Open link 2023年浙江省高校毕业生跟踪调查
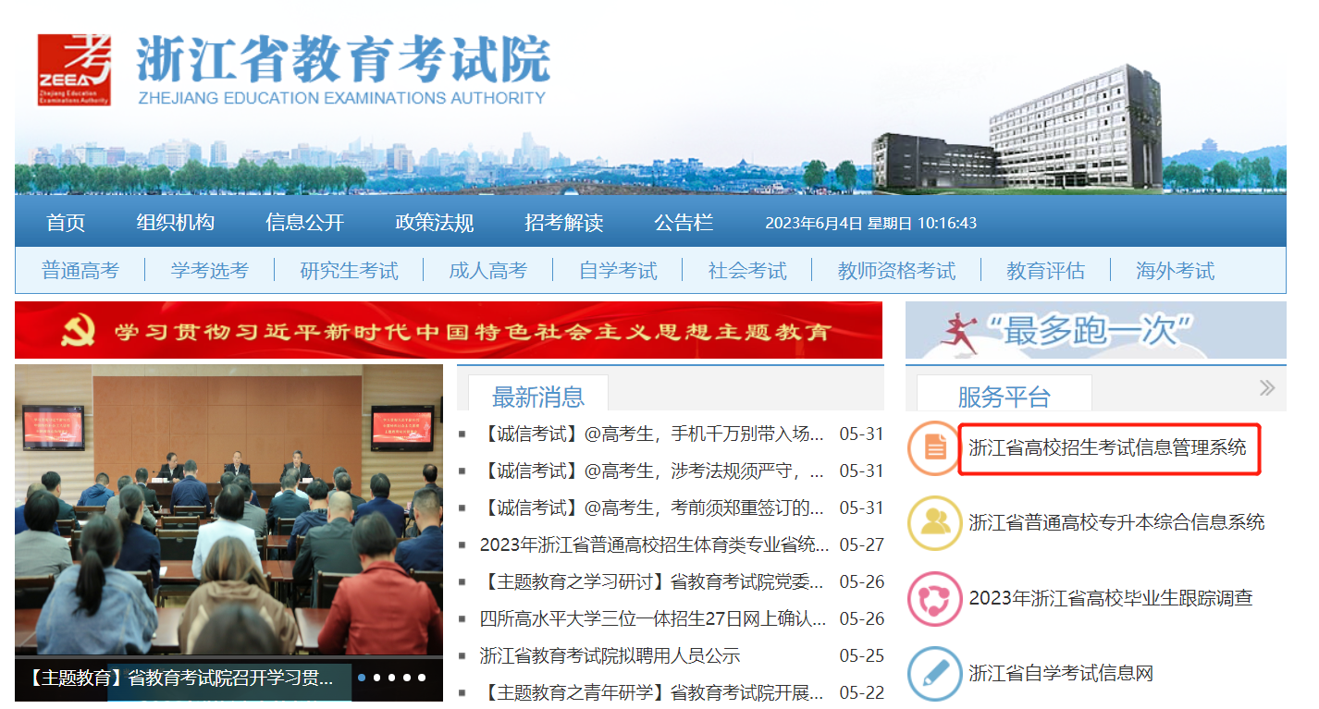This screenshot has width=1319, height=709. click(1111, 598)
